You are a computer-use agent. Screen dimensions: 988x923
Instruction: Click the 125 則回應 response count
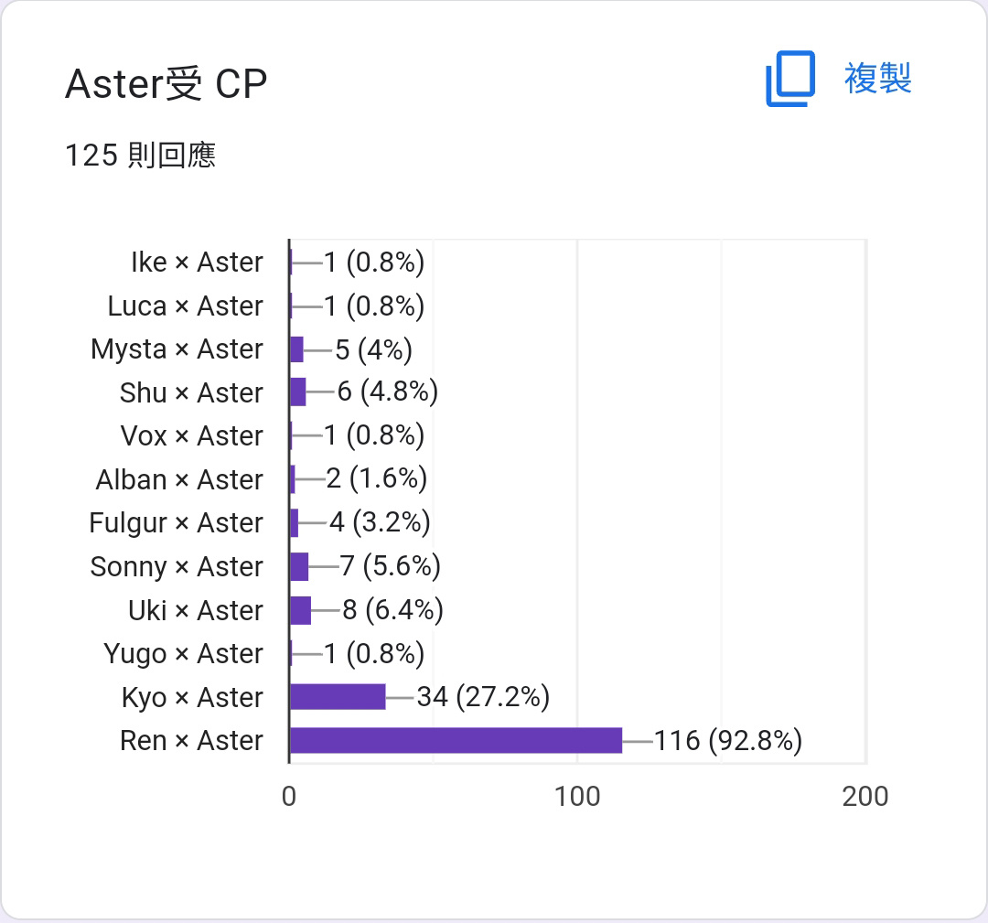[x=141, y=155]
